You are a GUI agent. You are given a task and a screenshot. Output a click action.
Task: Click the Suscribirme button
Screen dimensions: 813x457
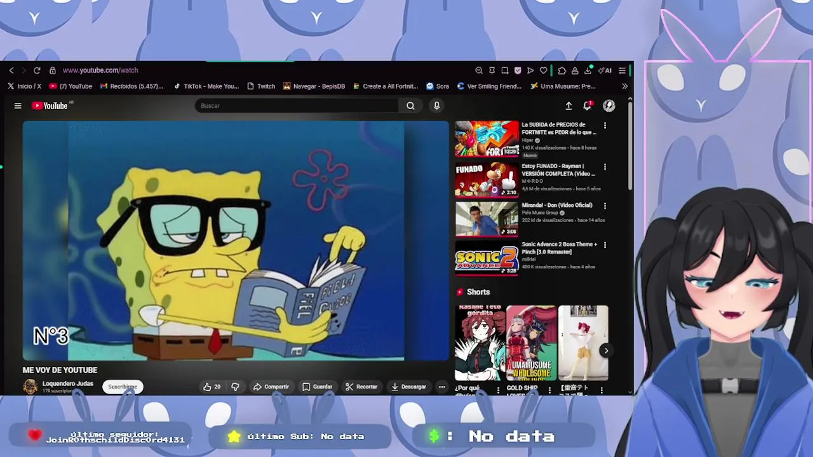pyautogui.click(x=123, y=387)
